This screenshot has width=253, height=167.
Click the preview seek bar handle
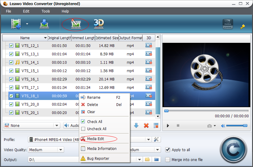(166, 111)
